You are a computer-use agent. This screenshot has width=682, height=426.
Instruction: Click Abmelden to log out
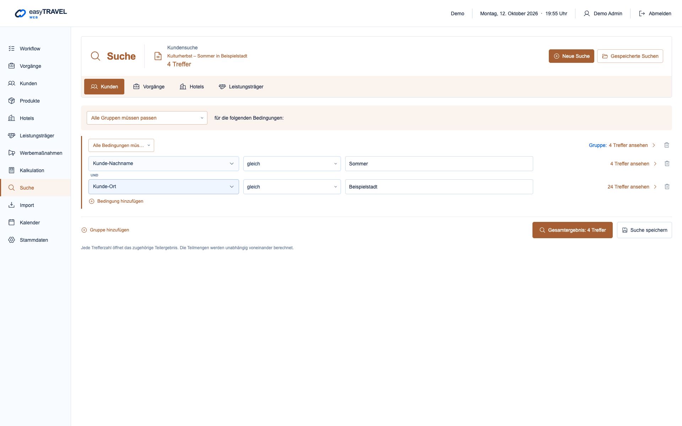click(655, 13)
